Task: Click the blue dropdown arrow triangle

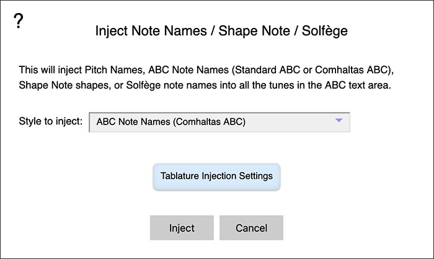Action: click(339, 121)
